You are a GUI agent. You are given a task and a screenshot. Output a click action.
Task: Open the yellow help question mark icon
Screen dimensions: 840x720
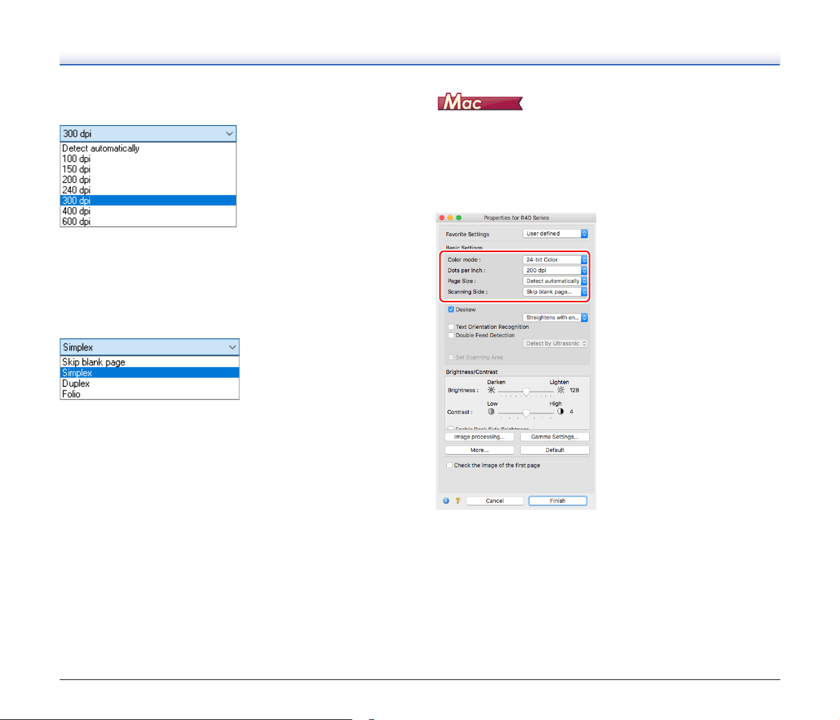457,501
